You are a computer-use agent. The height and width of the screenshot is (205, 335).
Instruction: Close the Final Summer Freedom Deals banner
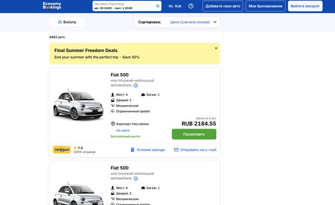click(x=216, y=48)
